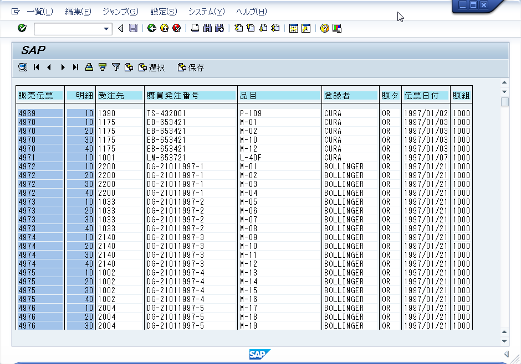Open the ヘルプ(H) menu

pyautogui.click(x=252, y=12)
